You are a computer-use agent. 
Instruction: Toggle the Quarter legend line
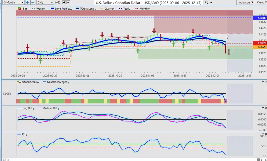click(x=109, y=9)
